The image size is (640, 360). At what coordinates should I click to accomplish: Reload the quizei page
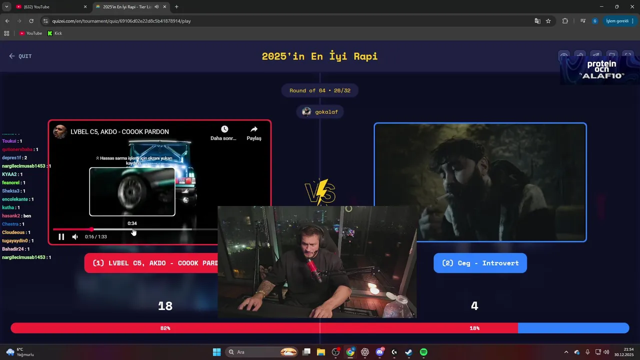pos(31,21)
